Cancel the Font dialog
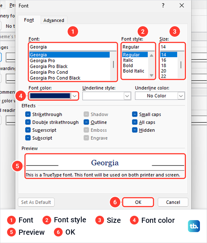Screen dimensions: 207x243 173,202
